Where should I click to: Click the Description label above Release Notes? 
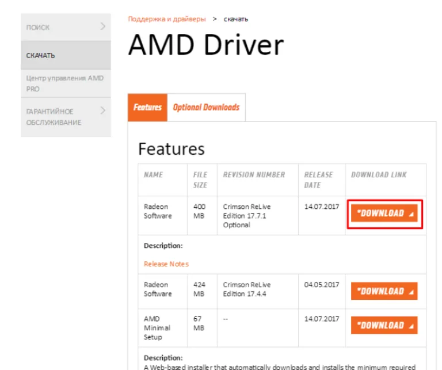[x=163, y=246]
